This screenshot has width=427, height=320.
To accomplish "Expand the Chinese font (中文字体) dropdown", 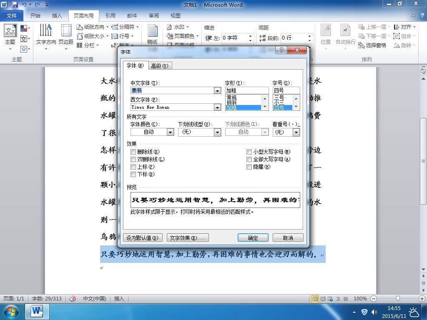I will click(217, 90).
